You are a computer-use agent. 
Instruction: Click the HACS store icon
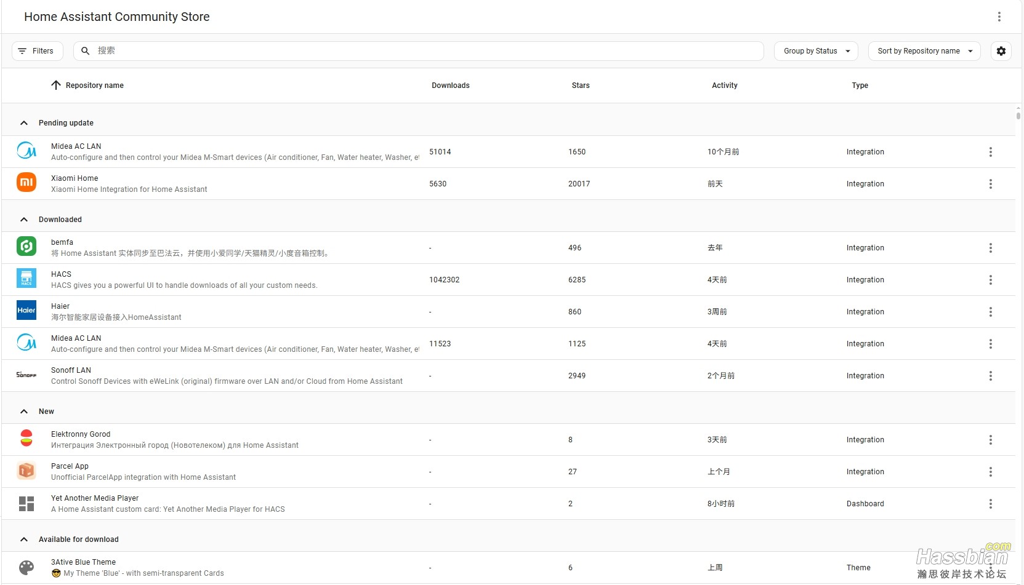[x=26, y=278]
